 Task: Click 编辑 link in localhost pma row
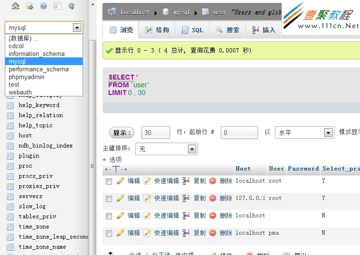click(x=134, y=233)
